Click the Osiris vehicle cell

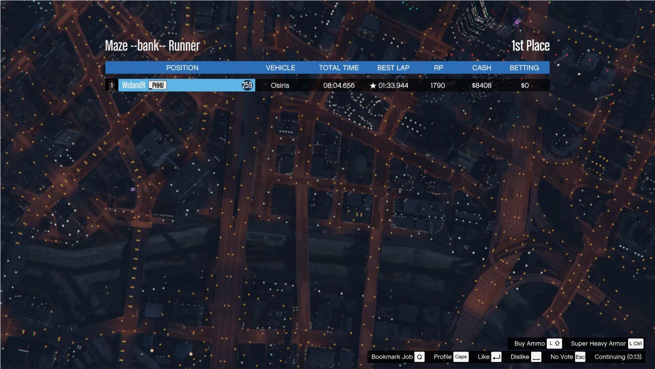(280, 85)
